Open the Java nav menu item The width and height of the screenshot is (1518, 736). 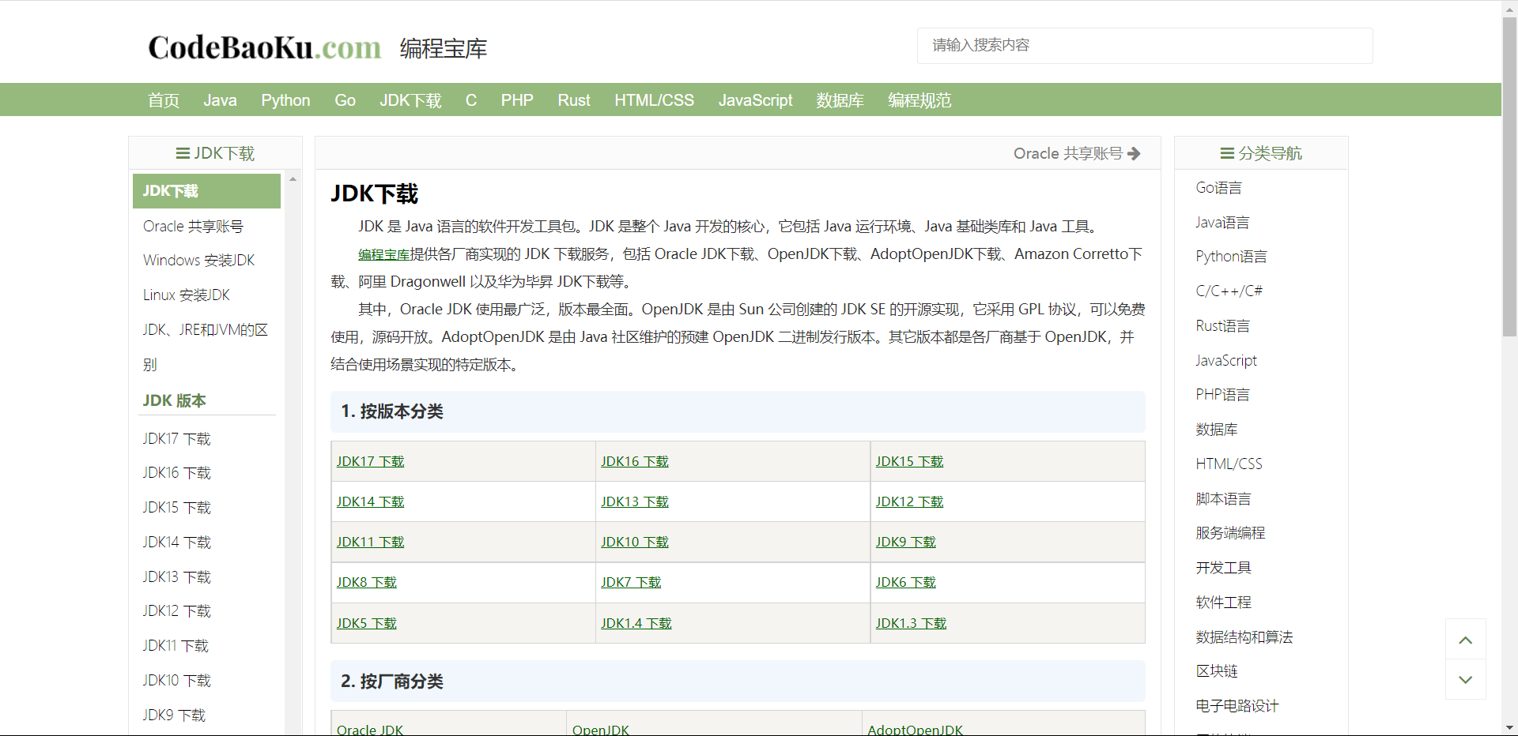point(220,100)
